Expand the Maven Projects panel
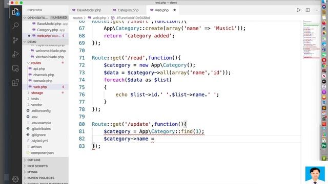Viewport: 328px width, 184px height. tap(46, 178)
